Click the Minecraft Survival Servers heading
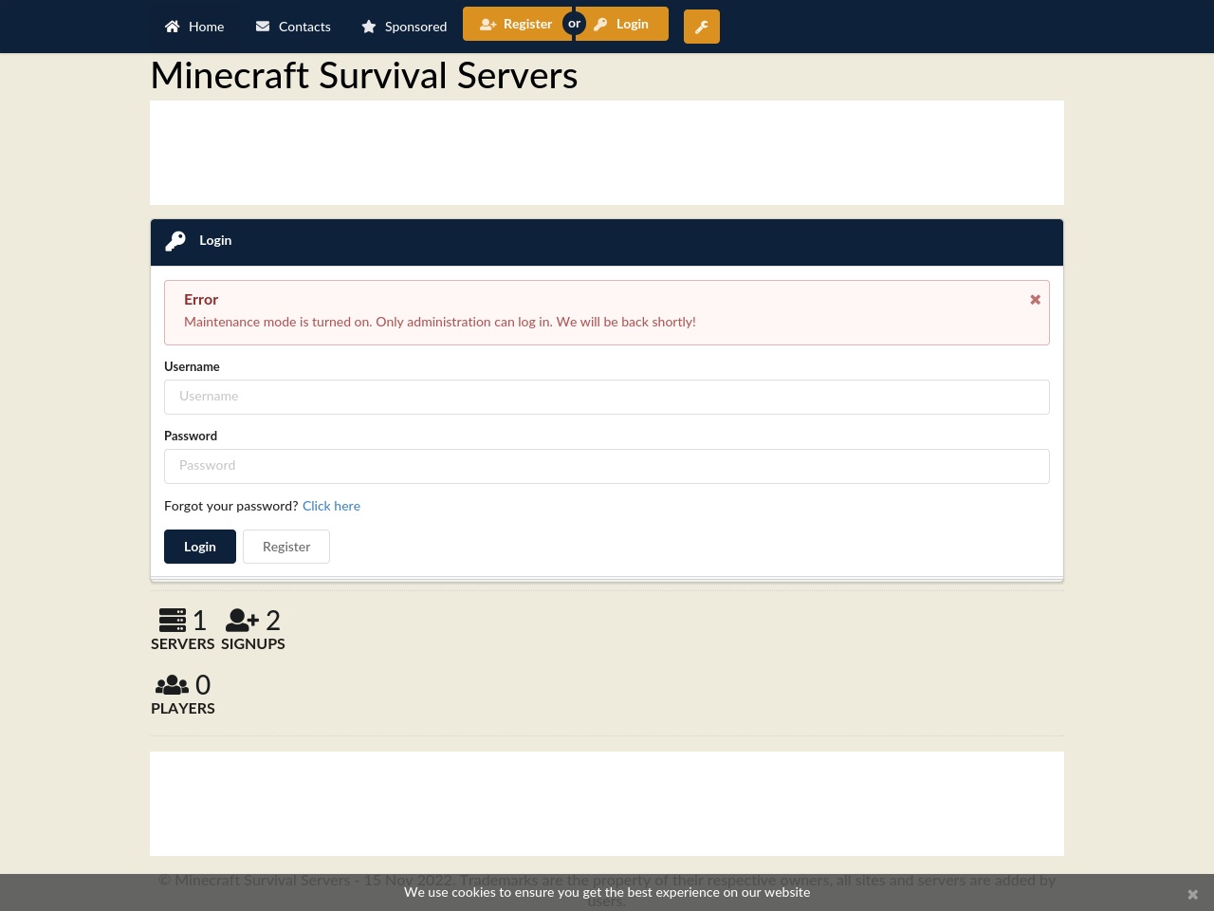This screenshot has height=911, width=1214. (x=364, y=76)
